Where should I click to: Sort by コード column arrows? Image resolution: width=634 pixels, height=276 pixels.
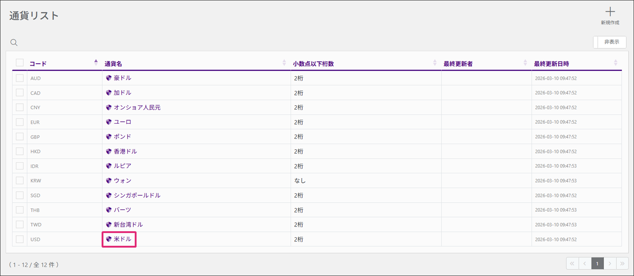coord(96,63)
